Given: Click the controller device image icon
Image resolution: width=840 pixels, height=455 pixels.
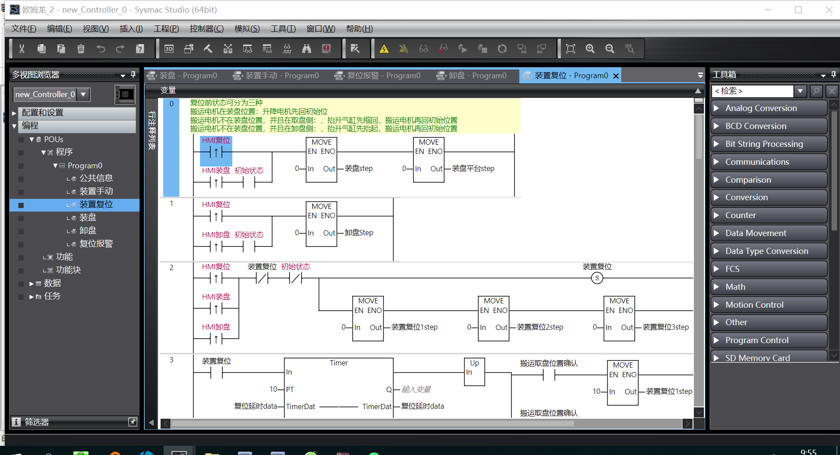Looking at the screenshot, I should click(125, 94).
